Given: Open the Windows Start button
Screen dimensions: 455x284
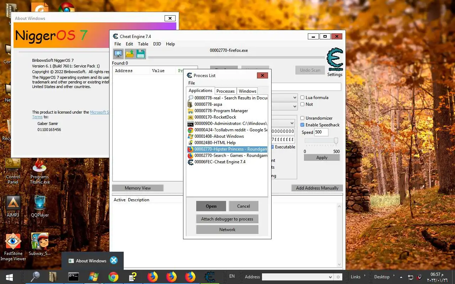Looking at the screenshot, I should point(9,277).
